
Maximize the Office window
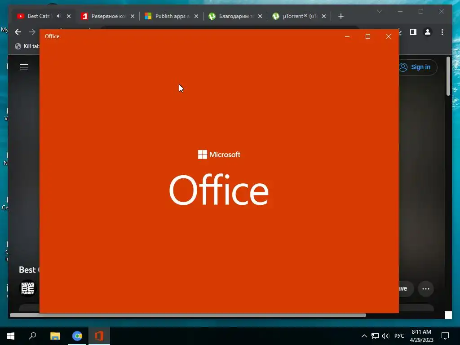[x=367, y=36]
